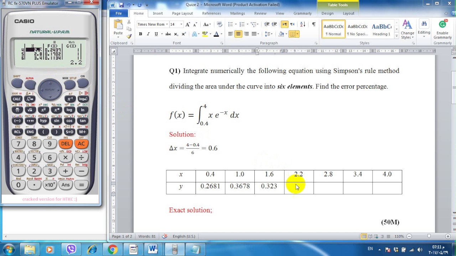Switch to Table Tools Design tab
This screenshot has width=456, height=256.
327,13
